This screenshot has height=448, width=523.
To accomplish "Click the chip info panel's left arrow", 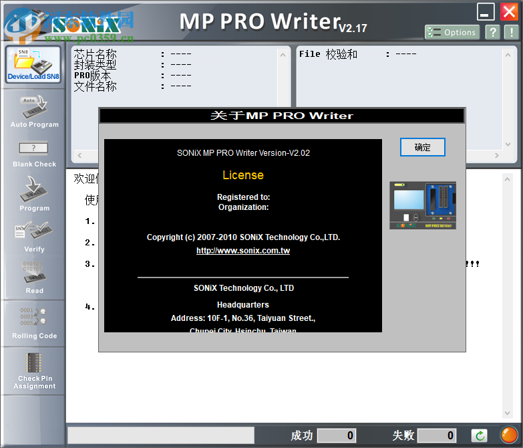I will click(x=79, y=155).
